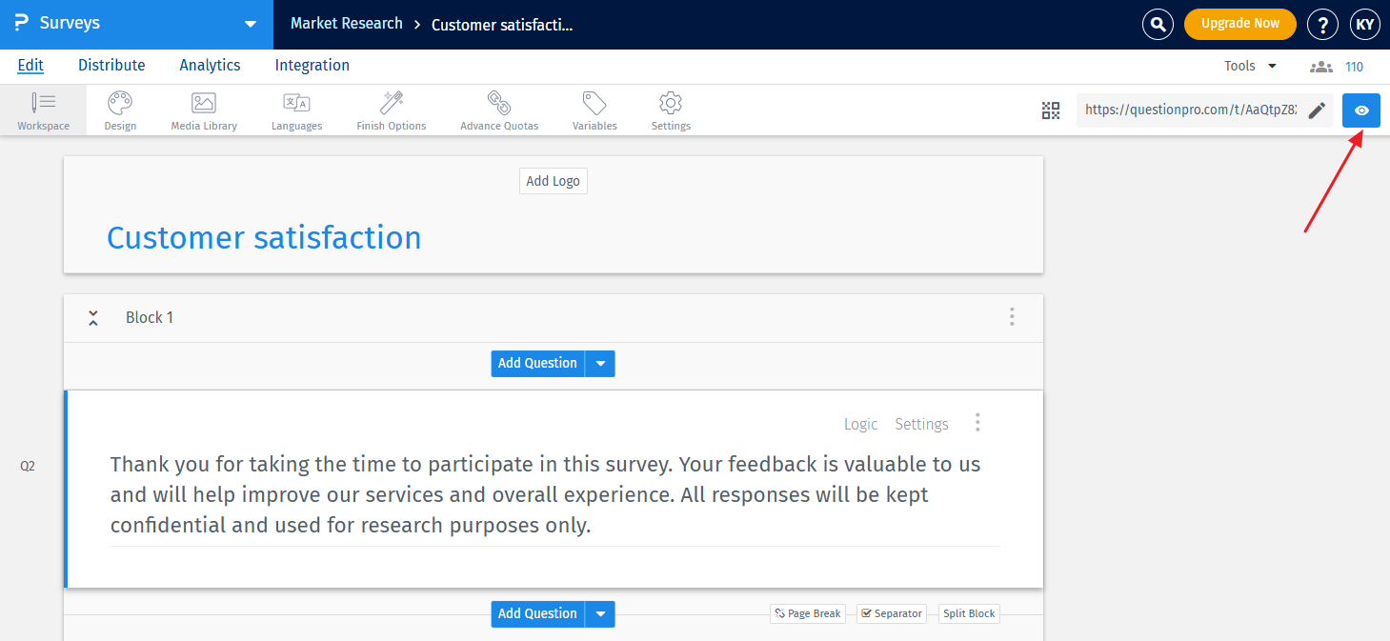Open survey Settings gear

(671, 110)
